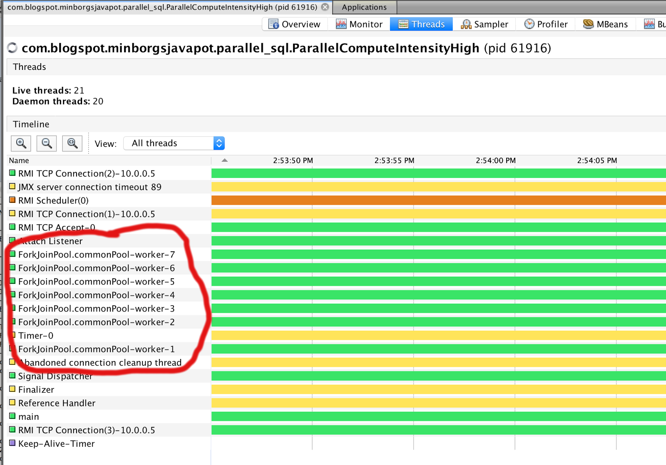Select the Sampler tab
The height and width of the screenshot is (465, 666).
coord(485,24)
